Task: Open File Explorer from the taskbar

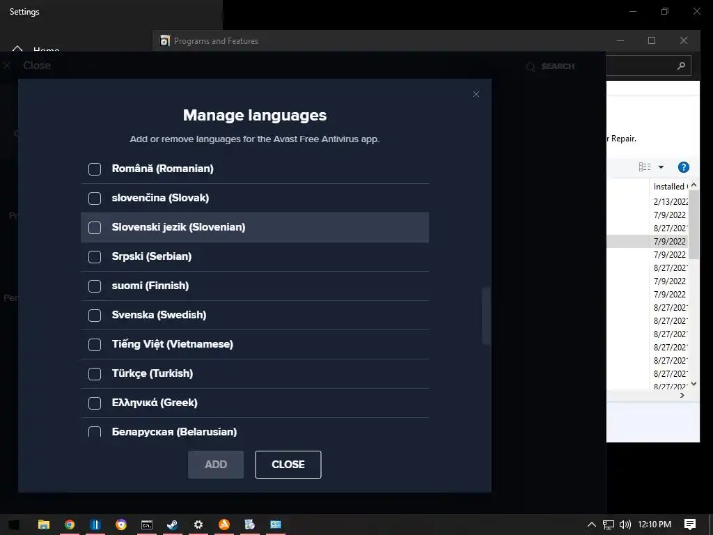Action: [x=44, y=525]
